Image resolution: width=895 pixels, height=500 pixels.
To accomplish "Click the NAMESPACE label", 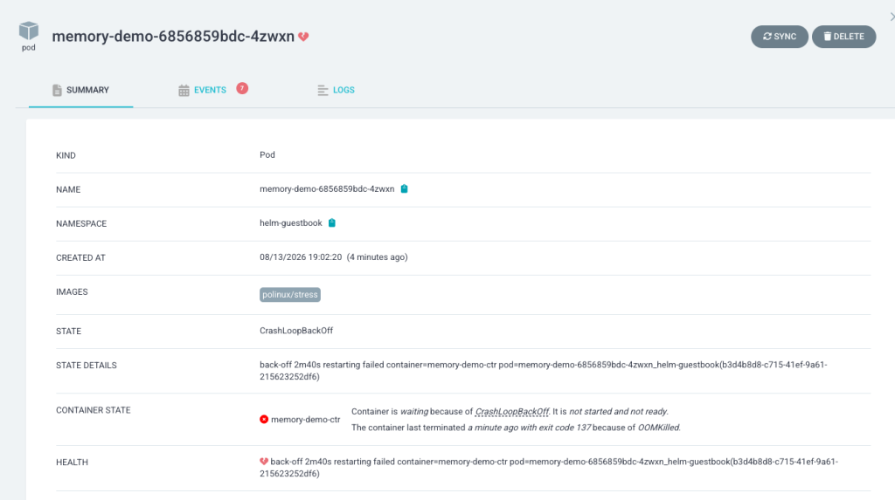I will click(81, 223).
